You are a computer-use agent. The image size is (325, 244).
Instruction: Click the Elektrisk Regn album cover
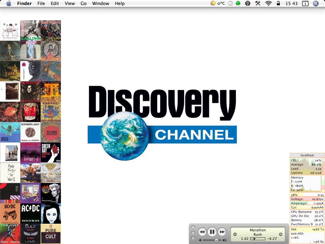pos(30,51)
